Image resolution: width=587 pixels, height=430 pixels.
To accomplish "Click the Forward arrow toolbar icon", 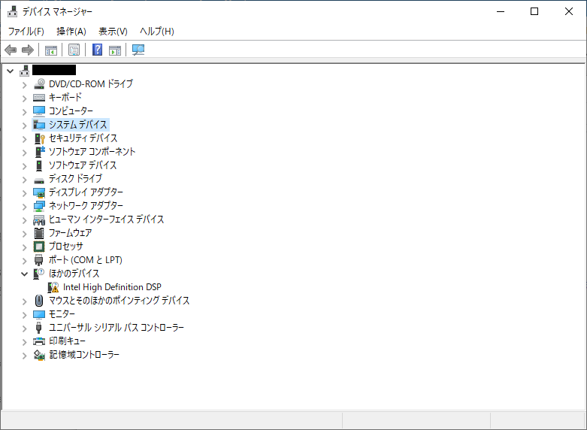I will click(28, 50).
